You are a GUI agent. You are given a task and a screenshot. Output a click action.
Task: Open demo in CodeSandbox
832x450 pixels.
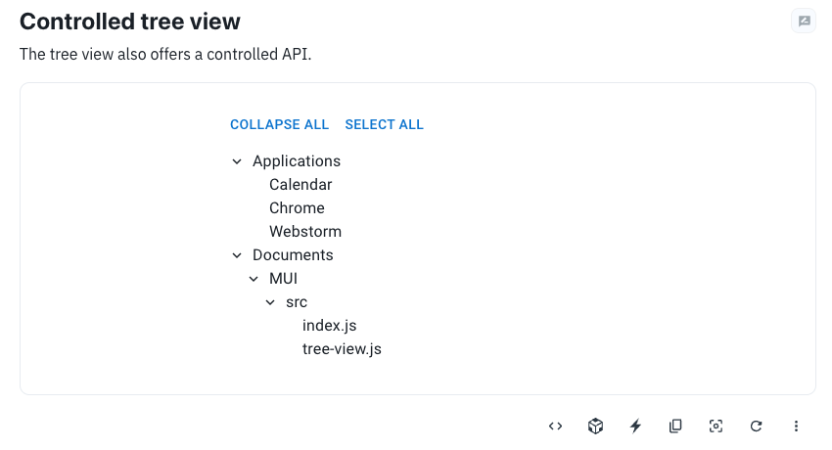point(595,426)
